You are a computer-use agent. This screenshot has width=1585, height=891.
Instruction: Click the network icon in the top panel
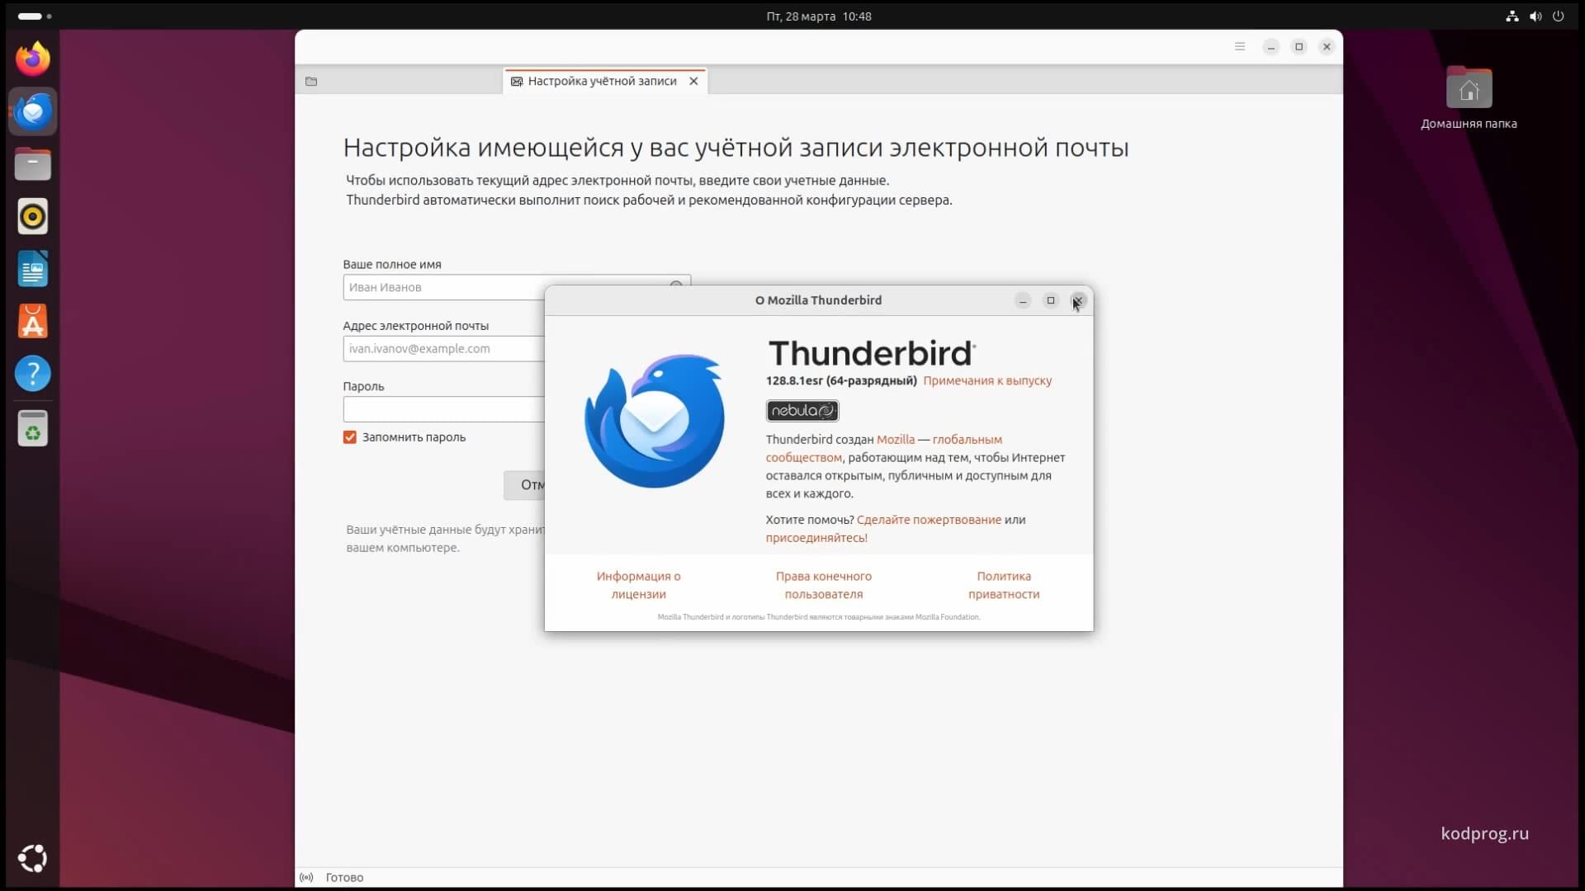[1512, 16]
